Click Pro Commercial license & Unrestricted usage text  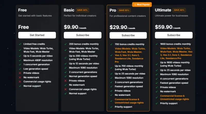coord(129,101)
